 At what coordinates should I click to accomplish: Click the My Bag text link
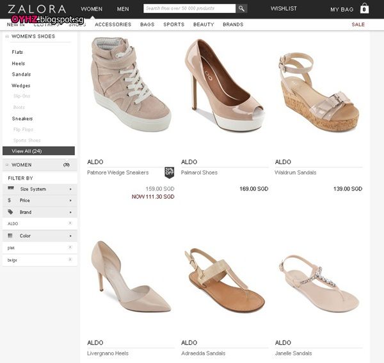(x=342, y=10)
